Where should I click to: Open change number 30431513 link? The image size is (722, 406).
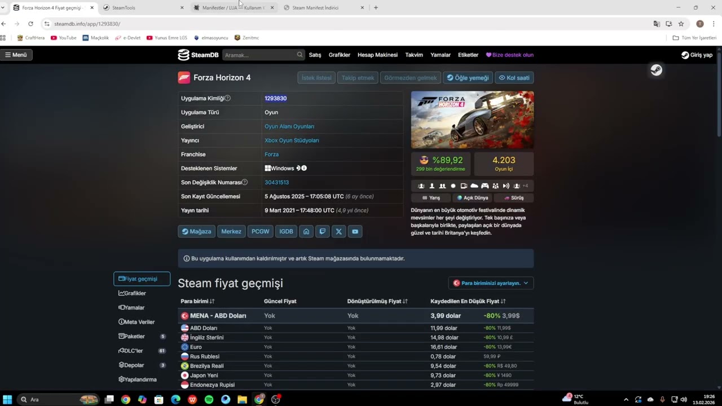(276, 182)
